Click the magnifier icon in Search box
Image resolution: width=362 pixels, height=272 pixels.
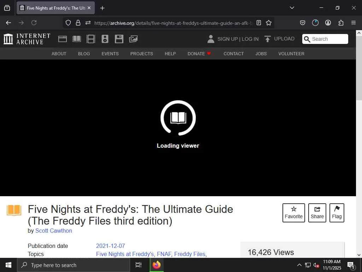(307, 39)
